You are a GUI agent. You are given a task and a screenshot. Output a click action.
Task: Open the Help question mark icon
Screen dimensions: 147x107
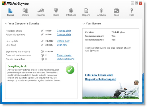(x=132, y=11)
